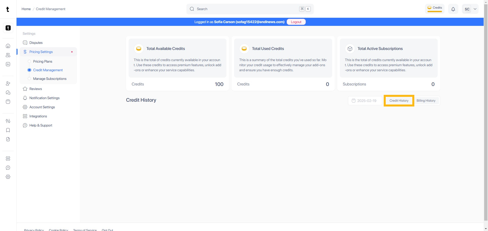Screen dimensions: 488x231
Task: Click the calendar icon in left rail
Action: (x=8, y=102)
